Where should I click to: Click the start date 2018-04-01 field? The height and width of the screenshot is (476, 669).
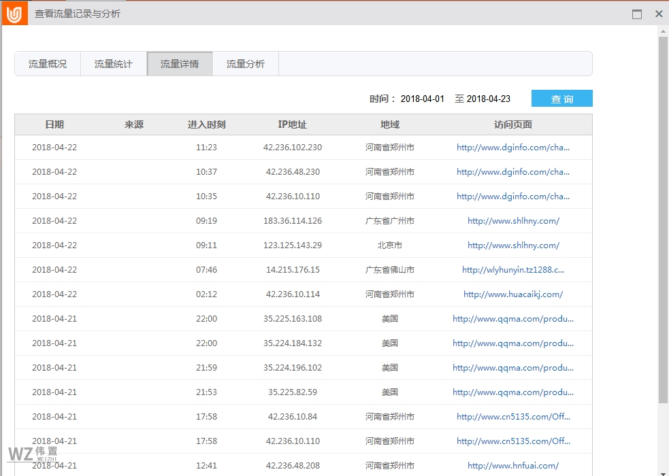[x=422, y=98]
